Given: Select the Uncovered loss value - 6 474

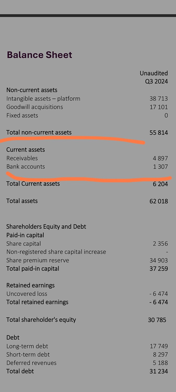Looking at the screenshot, I should pos(159,294).
